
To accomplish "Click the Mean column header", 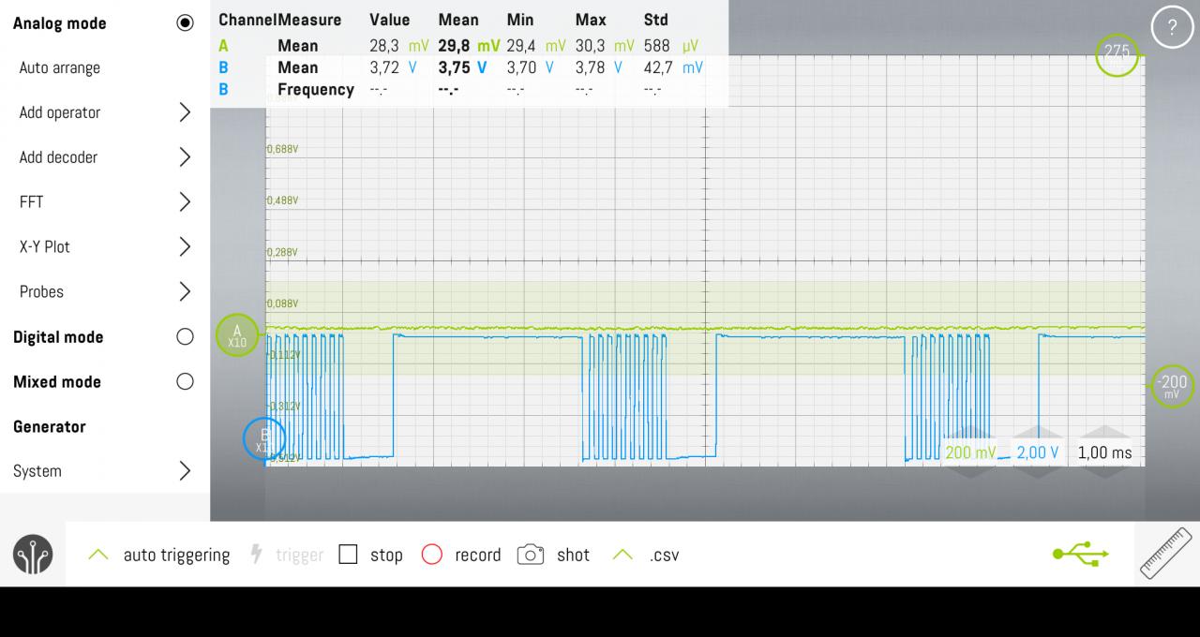I will (458, 20).
